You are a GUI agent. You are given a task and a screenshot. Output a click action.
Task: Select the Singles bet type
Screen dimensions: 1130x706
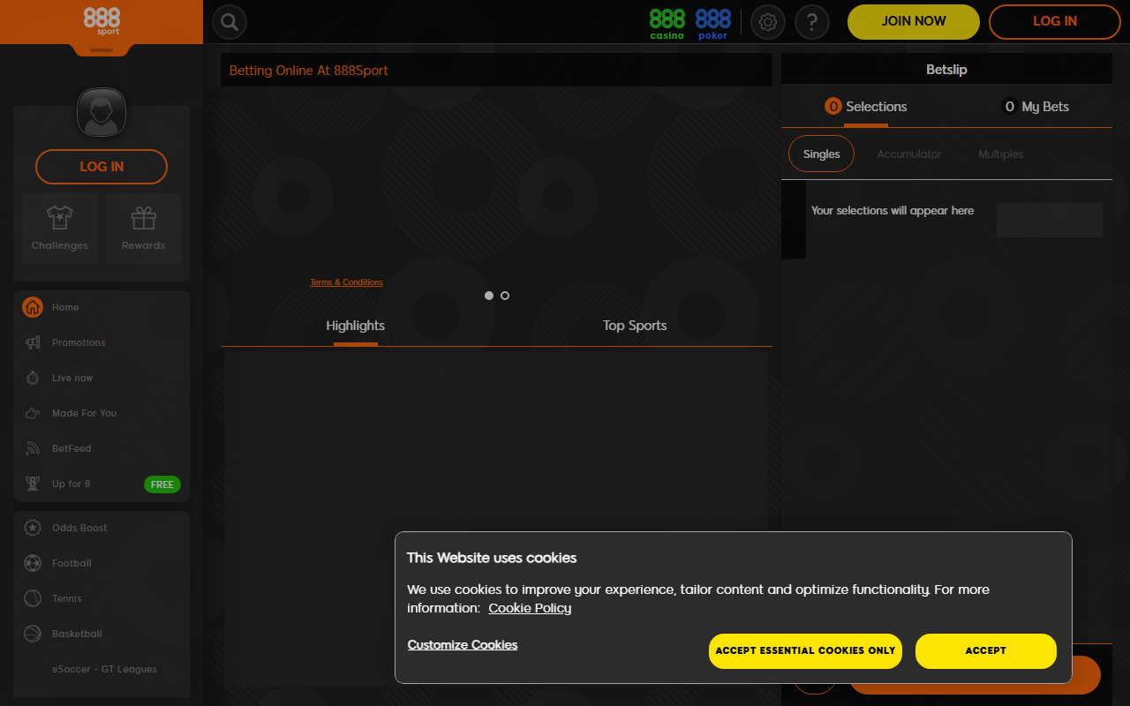point(822,154)
